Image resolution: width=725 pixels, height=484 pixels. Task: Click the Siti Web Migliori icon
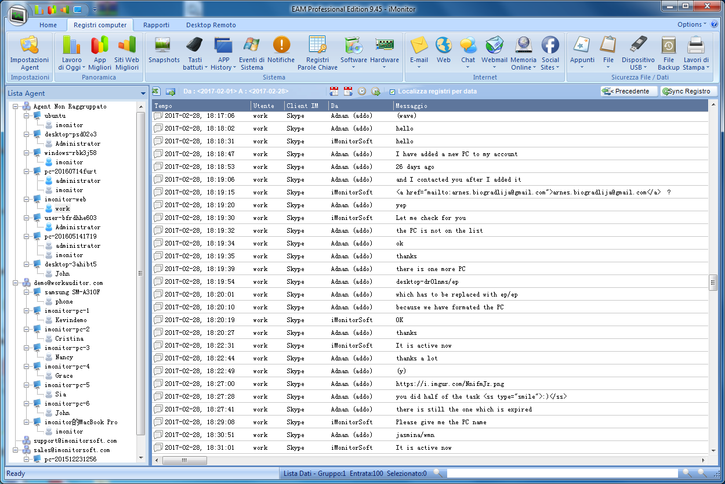pyautogui.click(x=126, y=53)
